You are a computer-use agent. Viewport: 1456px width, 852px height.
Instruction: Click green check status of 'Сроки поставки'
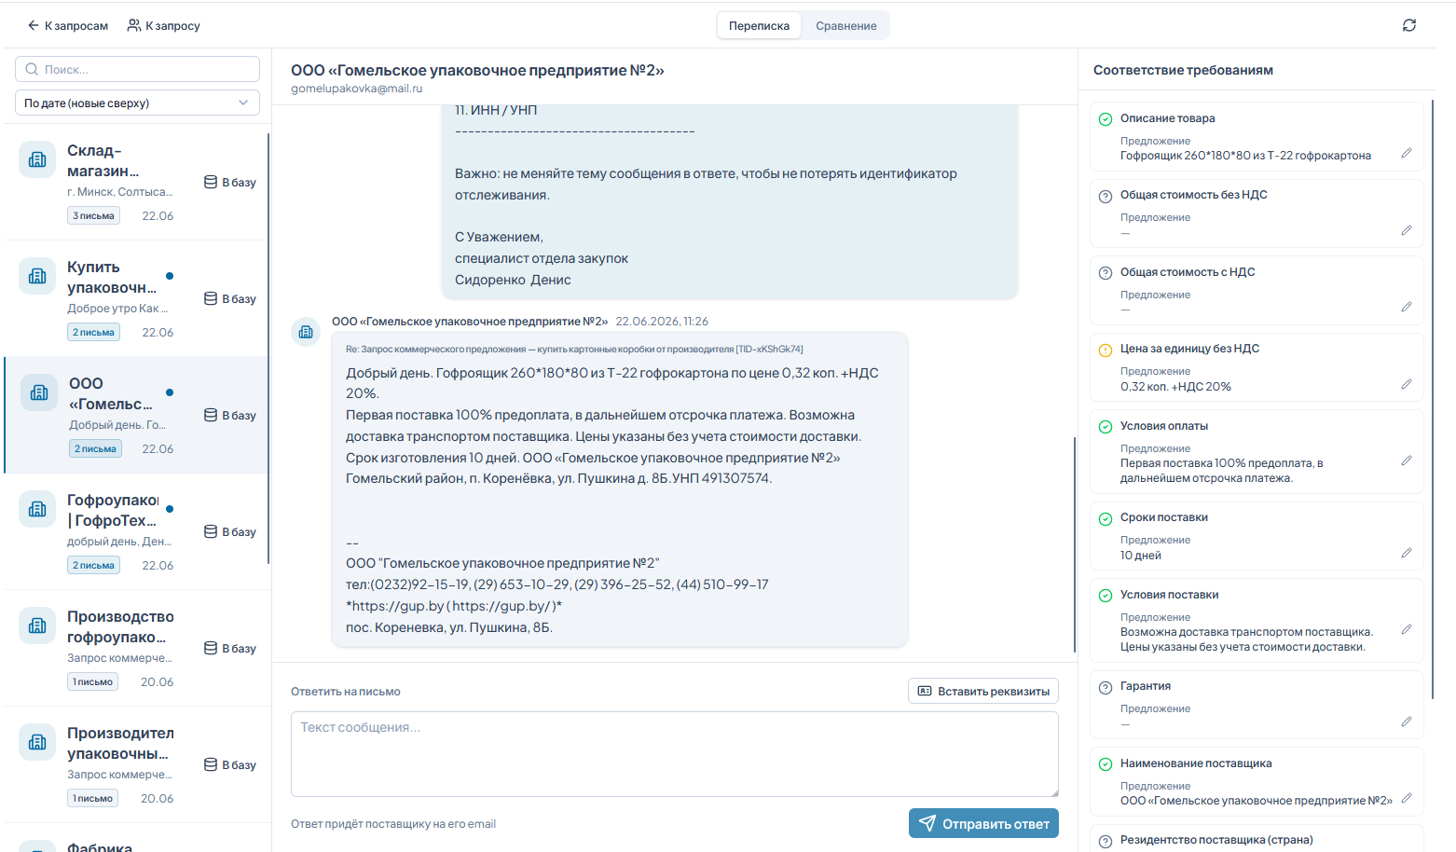(x=1106, y=518)
